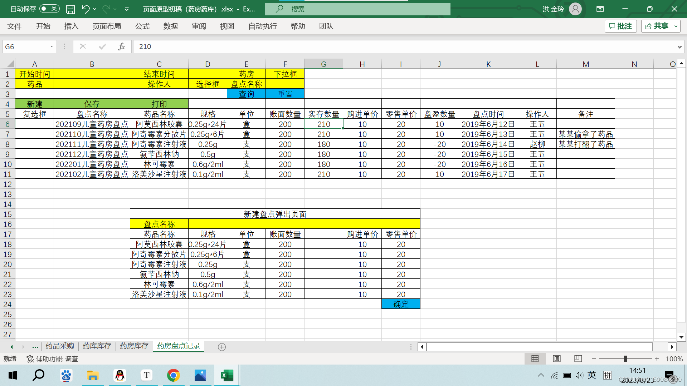Open Chrome from the taskbar

(173, 375)
